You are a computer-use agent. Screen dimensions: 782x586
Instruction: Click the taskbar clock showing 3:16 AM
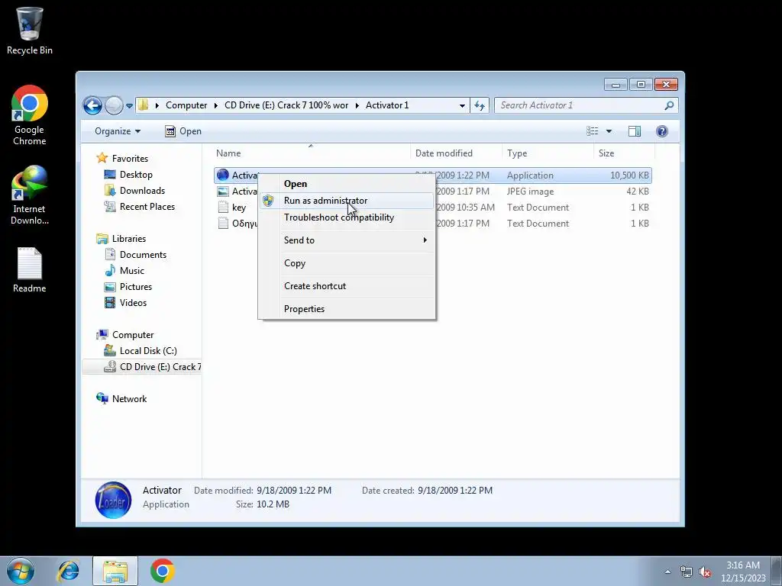pos(743,572)
